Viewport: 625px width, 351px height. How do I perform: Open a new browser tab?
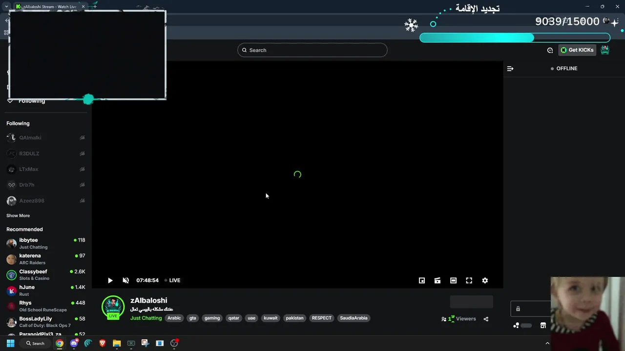coord(95,7)
